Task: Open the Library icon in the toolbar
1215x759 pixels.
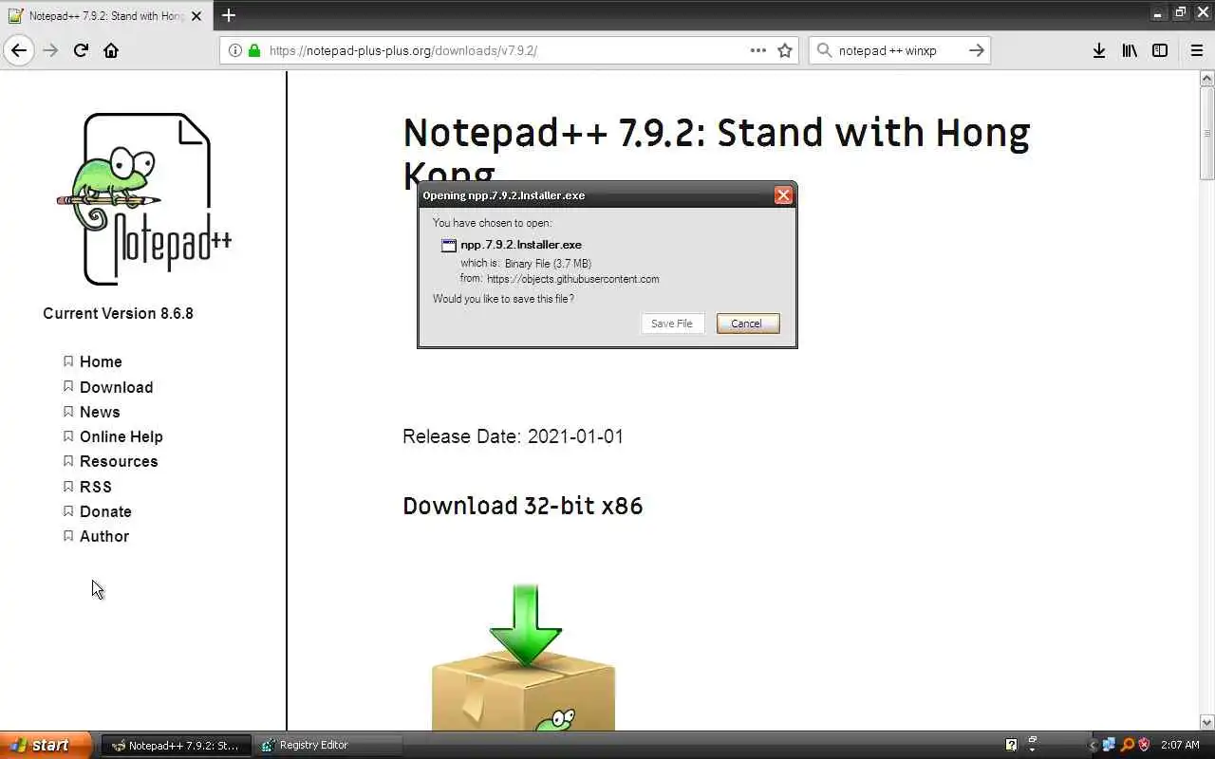Action: click(1129, 50)
